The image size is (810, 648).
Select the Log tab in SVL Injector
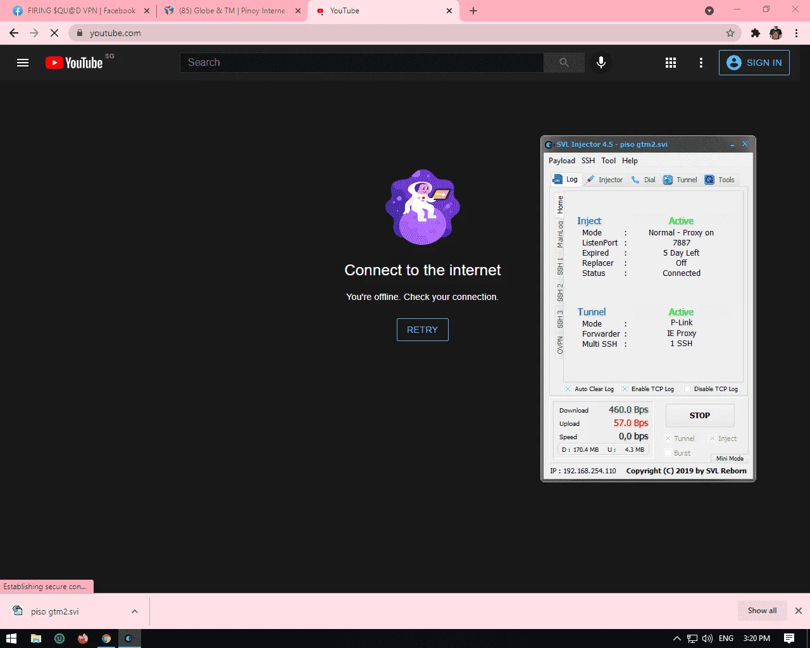[565, 179]
